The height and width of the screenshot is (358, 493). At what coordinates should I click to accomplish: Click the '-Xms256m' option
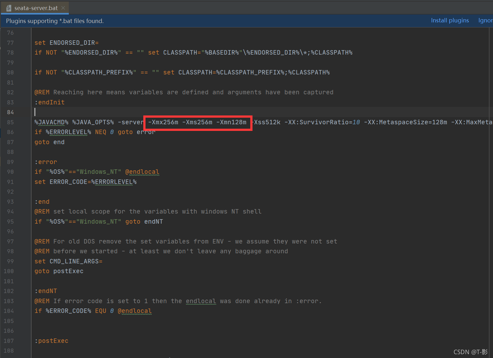[x=197, y=122]
